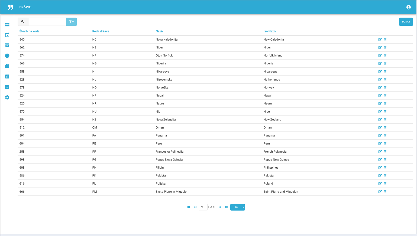Viewport: 417px width, 236px height.
Task: Sort by Iso Naziv column header
Action: pos(270,31)
